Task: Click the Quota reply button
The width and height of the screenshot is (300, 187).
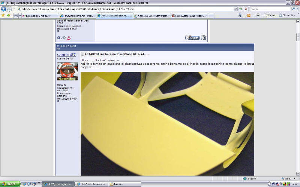Action: [192, 38]
